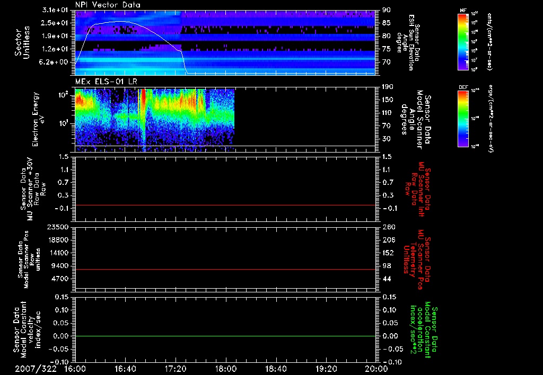543x375 pixels.
Task: Click the 'NF' color bar label
Action: (463, 11)
